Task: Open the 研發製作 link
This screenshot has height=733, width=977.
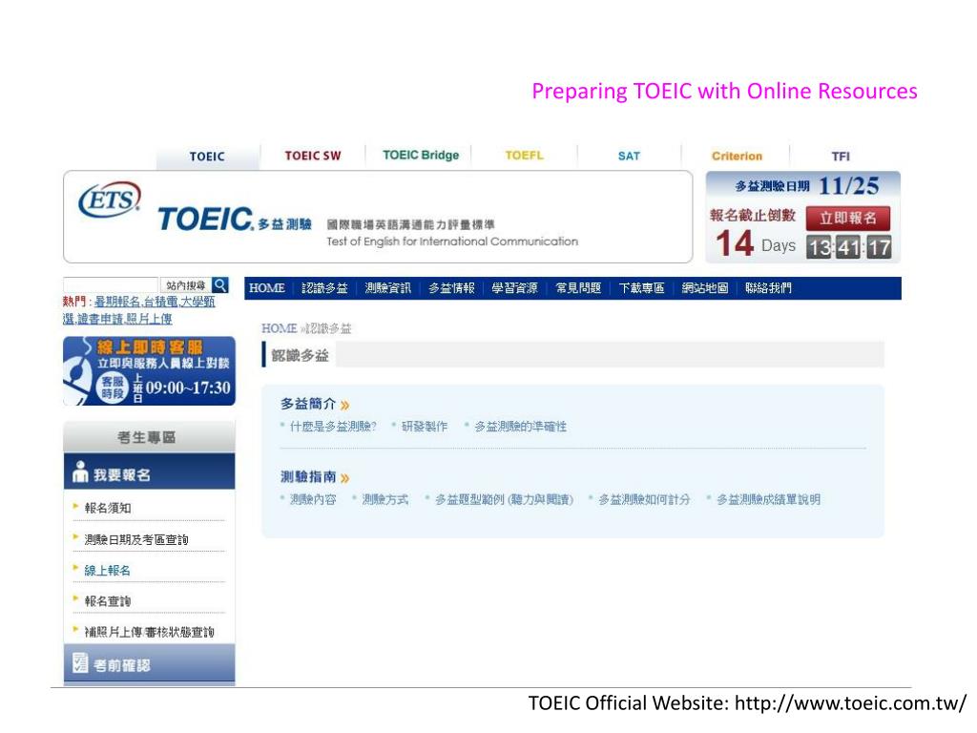Action: coord(425,427)
